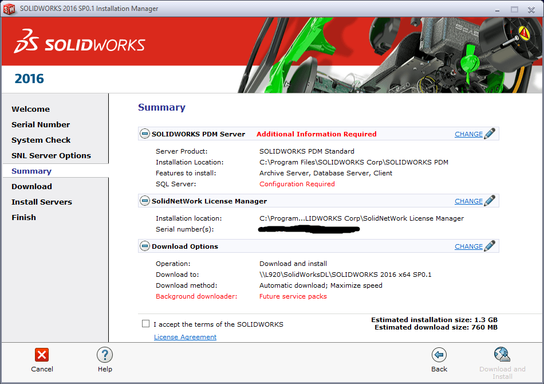Collapse the Download Options section

click(145, 246)
